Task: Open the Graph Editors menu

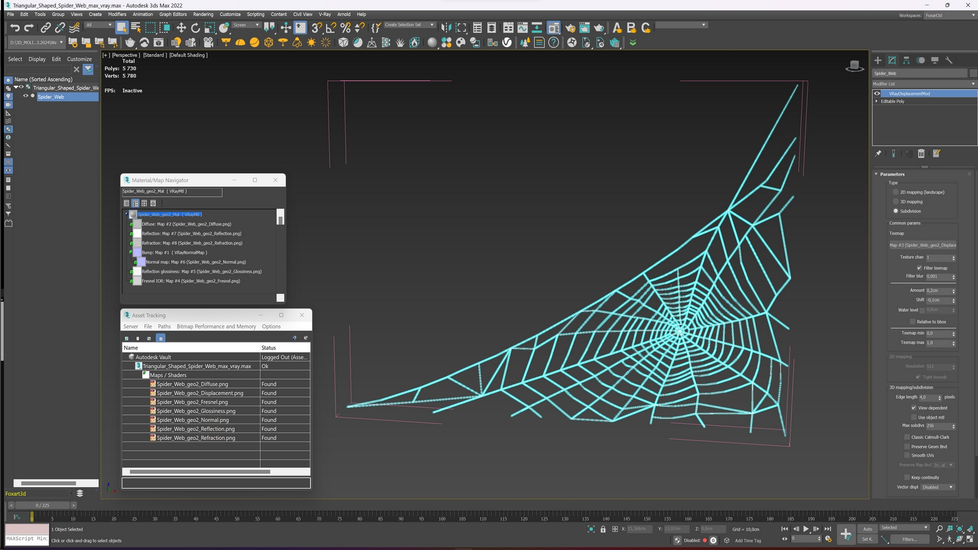Action: point(172,14)
